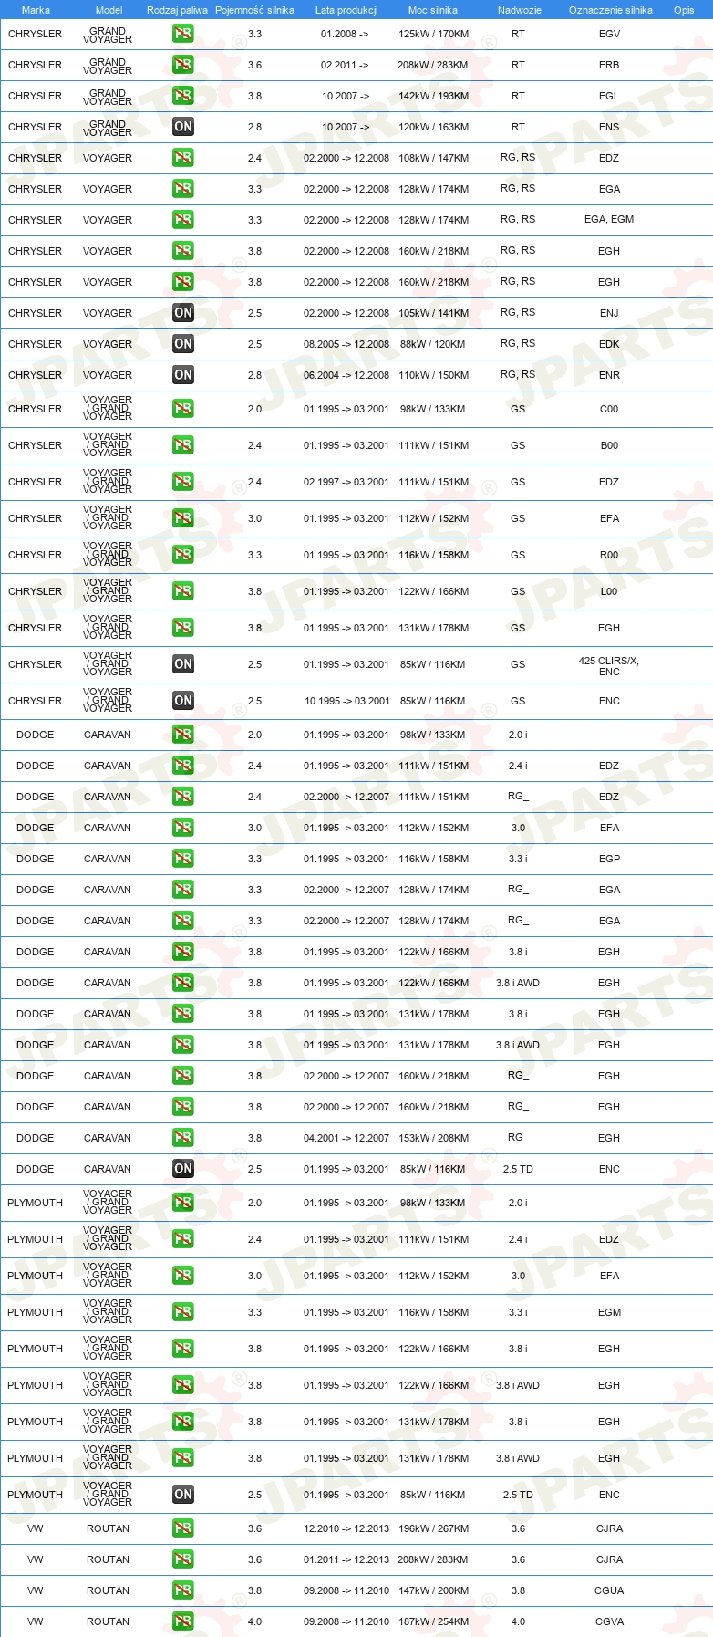Click engine code CGVA
The width and height of the screenshot is (713, 1637).
coord(609,1621)
